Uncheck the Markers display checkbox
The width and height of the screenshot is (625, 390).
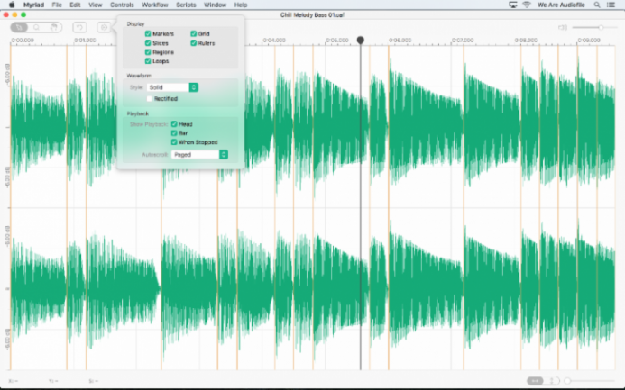pos(148,33)
